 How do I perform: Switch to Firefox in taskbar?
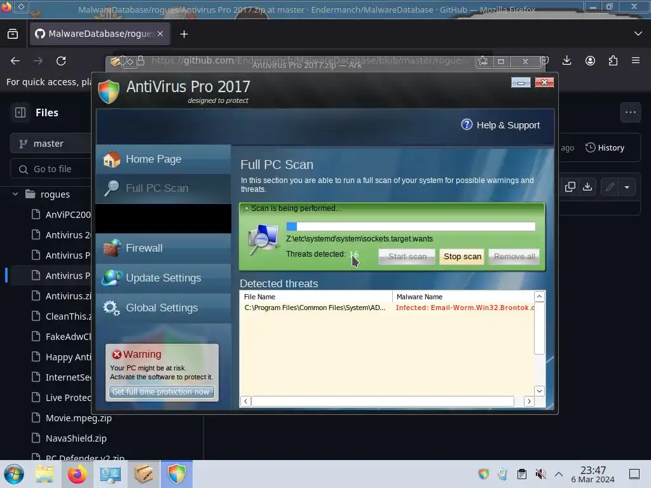[x=77, y=474]
